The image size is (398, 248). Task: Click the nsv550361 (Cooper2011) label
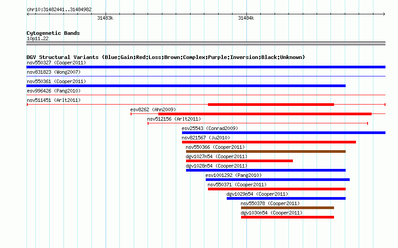coord(56,81)
